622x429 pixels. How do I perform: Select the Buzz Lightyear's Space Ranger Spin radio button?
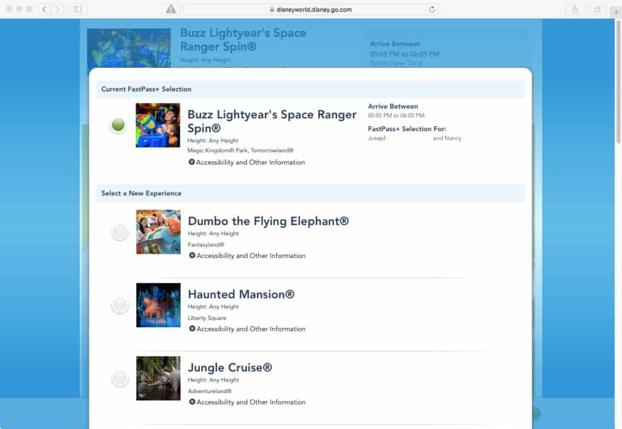tap(118, 125)
